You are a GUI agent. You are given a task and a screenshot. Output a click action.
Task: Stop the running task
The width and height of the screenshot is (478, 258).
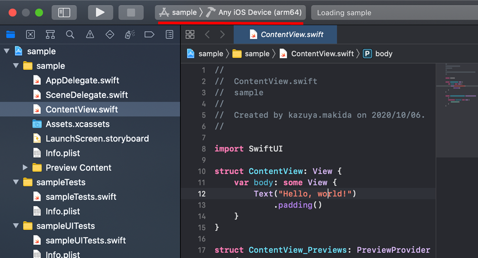click(x=131, y=12)
